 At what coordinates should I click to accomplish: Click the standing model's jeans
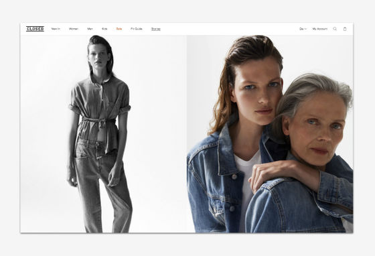click(x=103, y=186)
